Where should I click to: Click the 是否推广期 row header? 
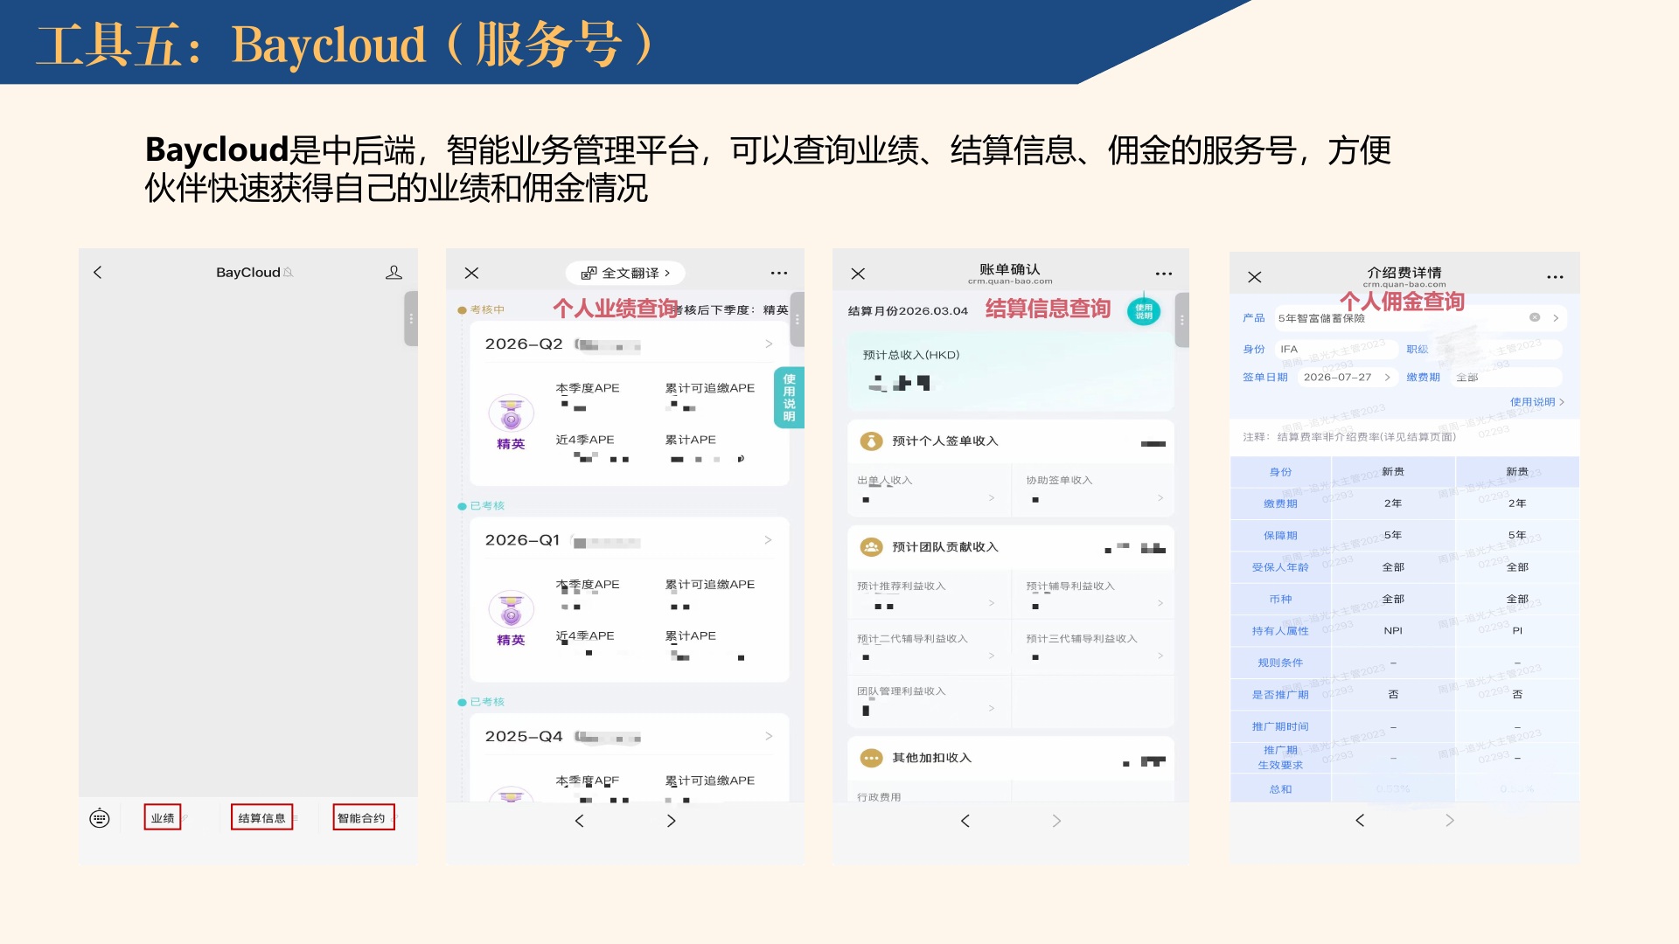pos(1280,695)
